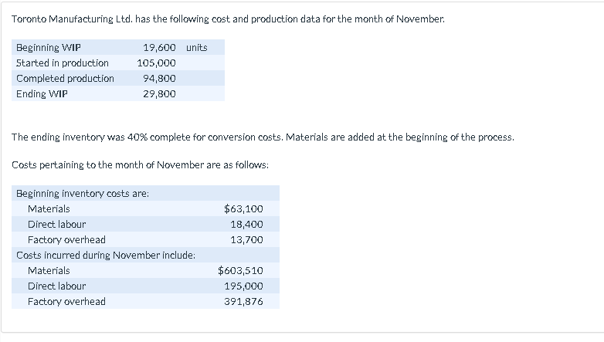
Task: Click the Completed production label
Action: (x=65, y=79)
